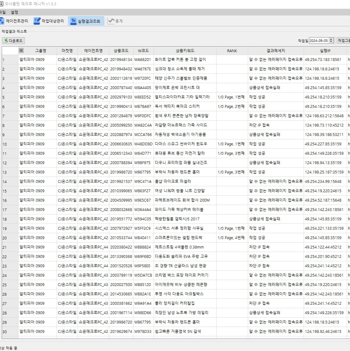The height and width of the screenshot is (351, 350).
Task: Click the 작업일 date field 2024-09-05
Action: click(318, 41)
